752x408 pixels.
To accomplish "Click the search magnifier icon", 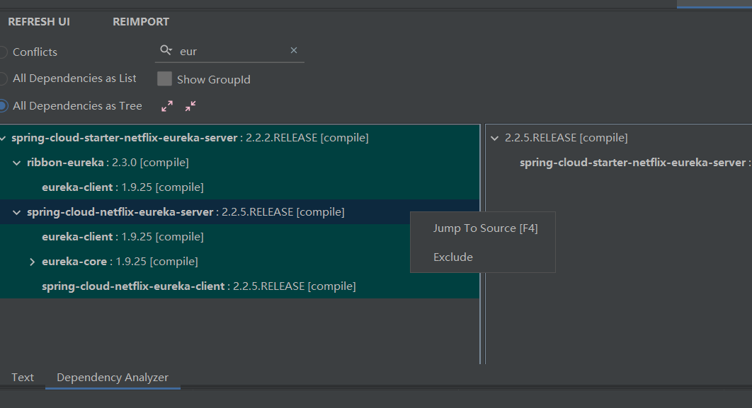I will coord(166,50).
